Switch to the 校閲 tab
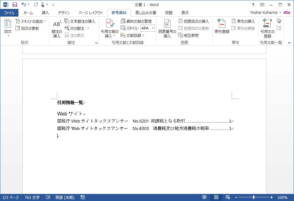The image size is (294, 201). [x=169, y=13]
